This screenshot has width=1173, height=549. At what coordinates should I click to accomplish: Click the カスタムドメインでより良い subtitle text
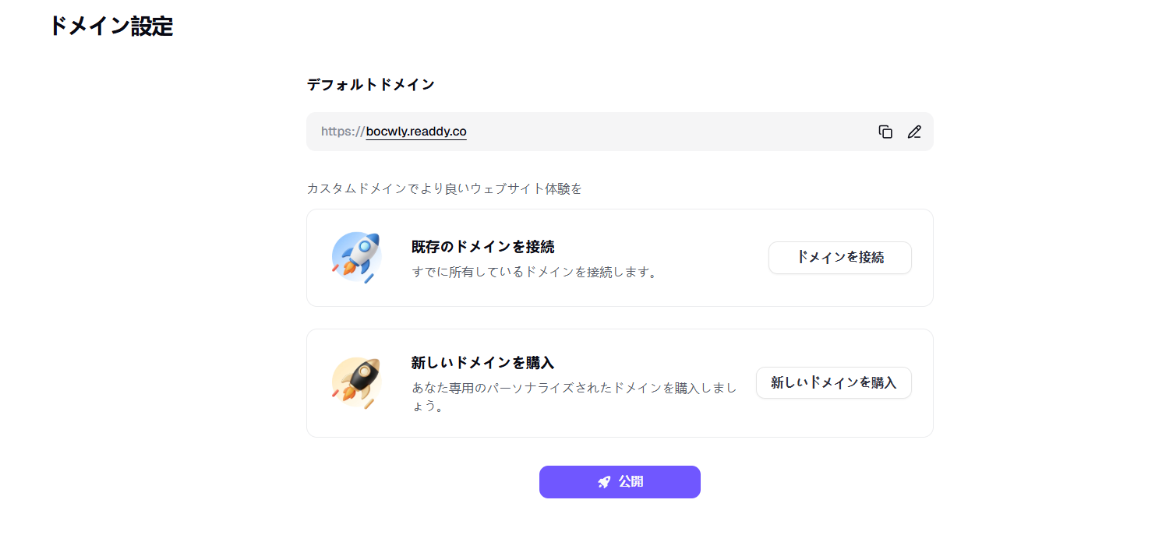point(444,189)
